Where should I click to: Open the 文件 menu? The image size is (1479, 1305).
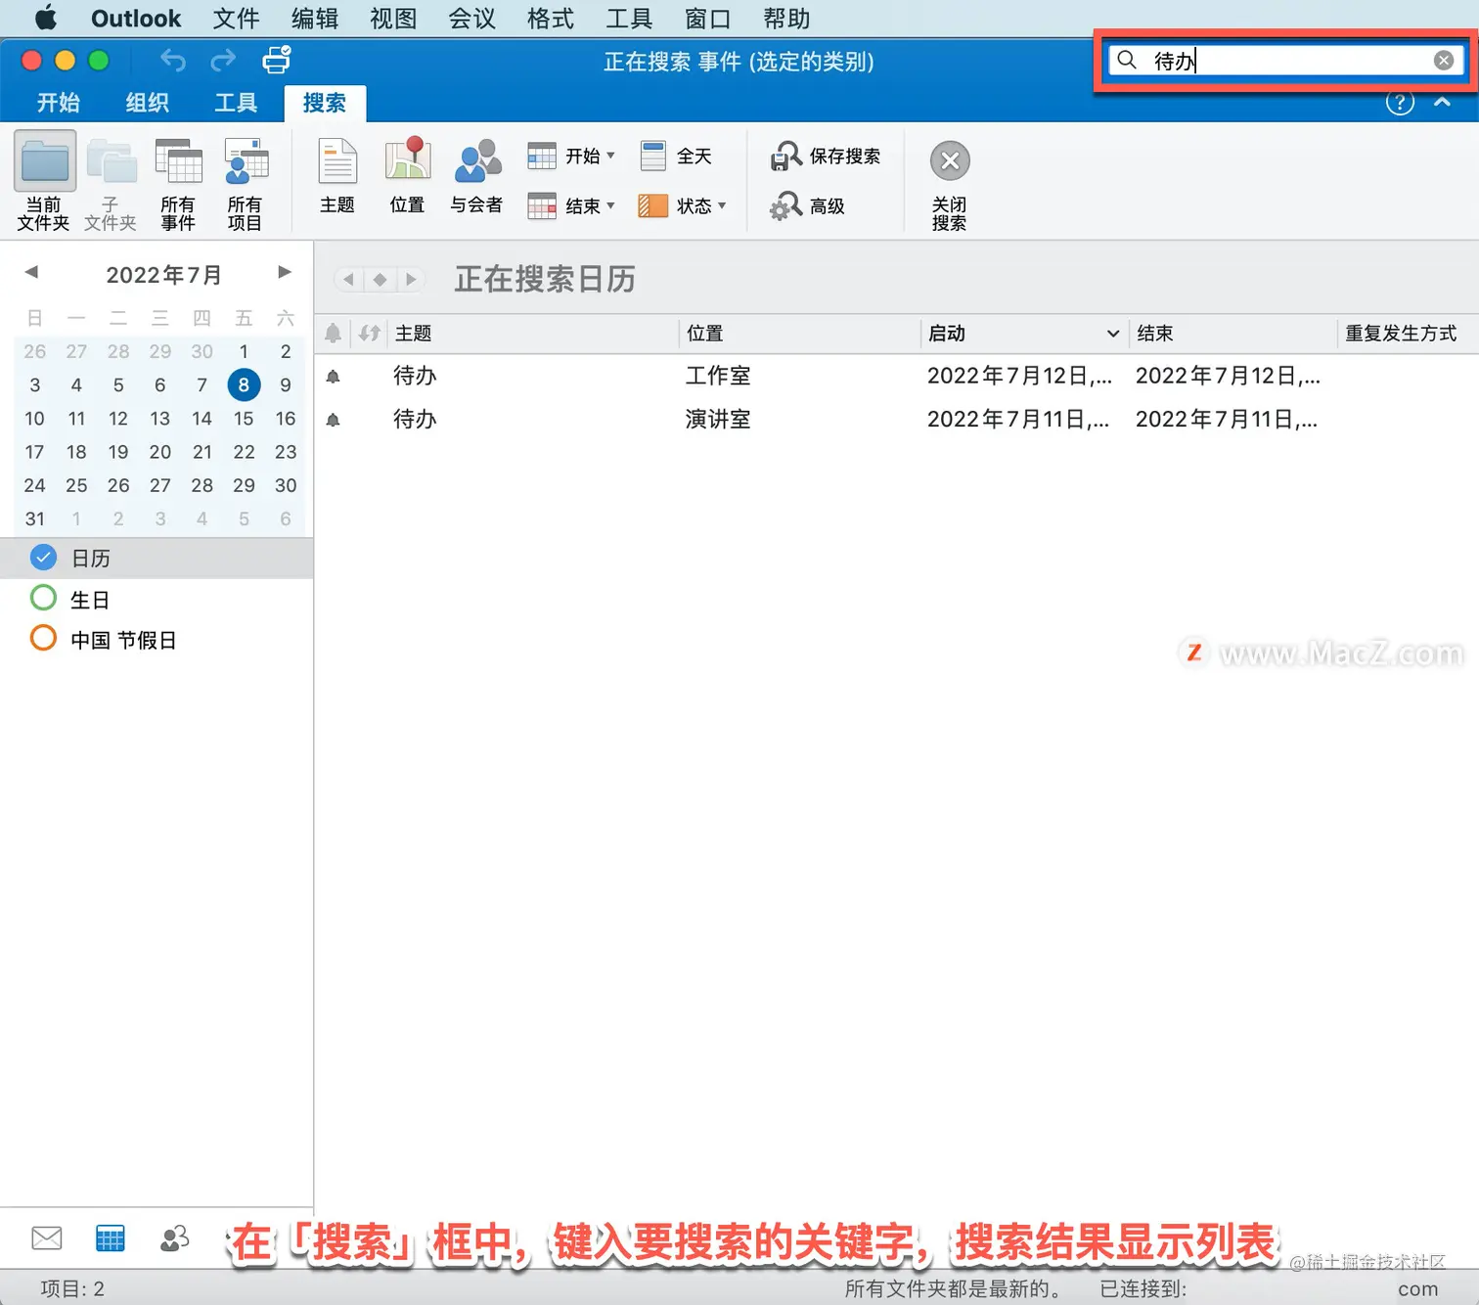236,19
